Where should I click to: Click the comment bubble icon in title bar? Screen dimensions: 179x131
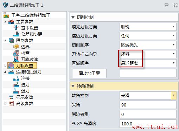click(x=166, y=5)
